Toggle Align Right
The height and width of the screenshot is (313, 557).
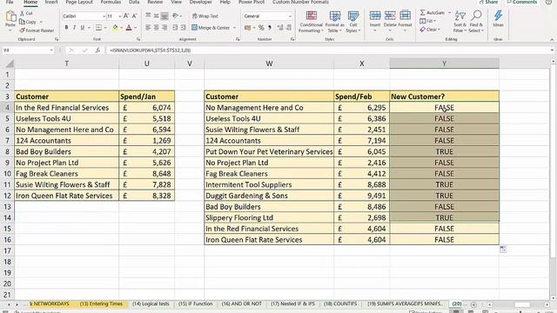(164, 28)
